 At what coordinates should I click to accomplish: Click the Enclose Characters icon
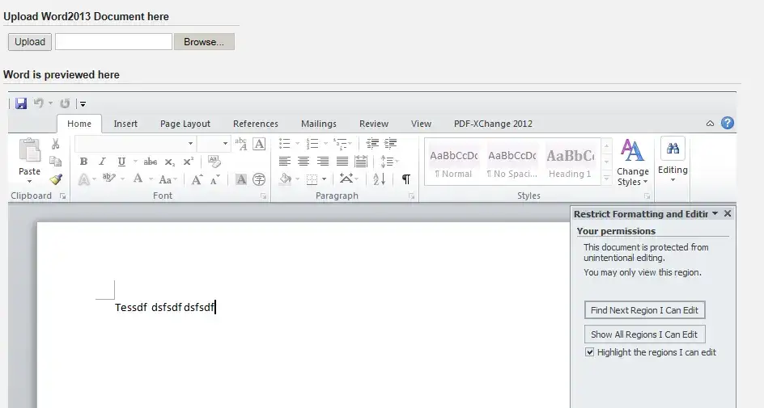[x=259, y=179]
